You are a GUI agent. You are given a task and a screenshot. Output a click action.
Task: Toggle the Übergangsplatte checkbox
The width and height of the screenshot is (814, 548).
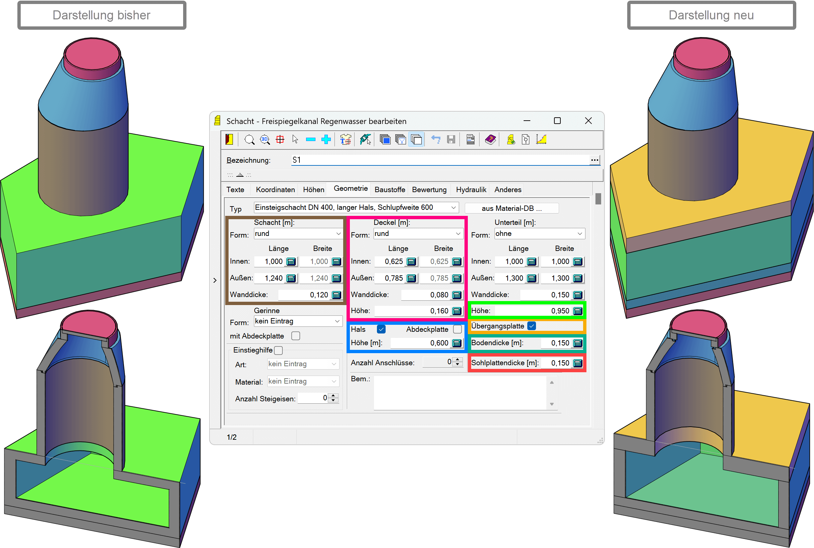pos(532,326)
